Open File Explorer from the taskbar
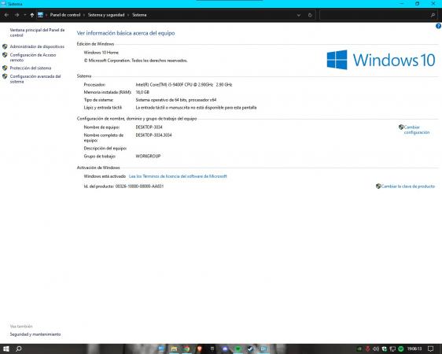Image resolution: width=442 pixels, height=354 pixels. [x=174, y=348]
